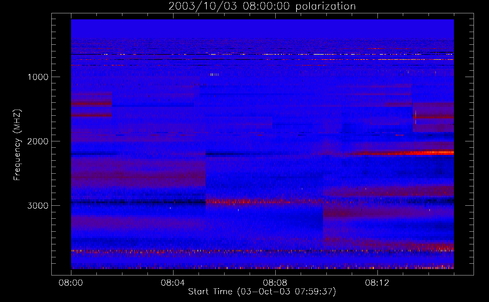Click the 'Start Time (03-Oct-03 07:59:37)' x-axis label
Image resolution: width=489 pixels, height=302 pixels.
pyautogui.click(x=262, y=291)
